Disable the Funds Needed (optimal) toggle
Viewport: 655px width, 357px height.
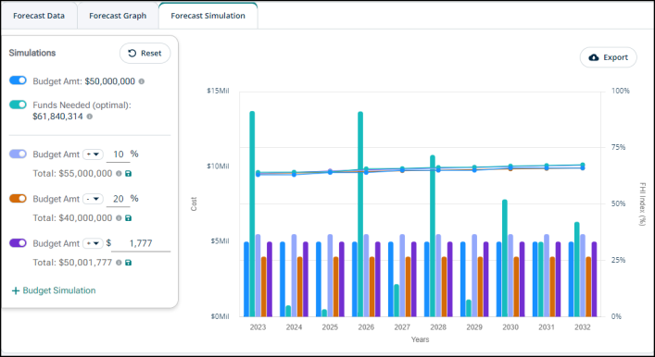click(18, 105)
